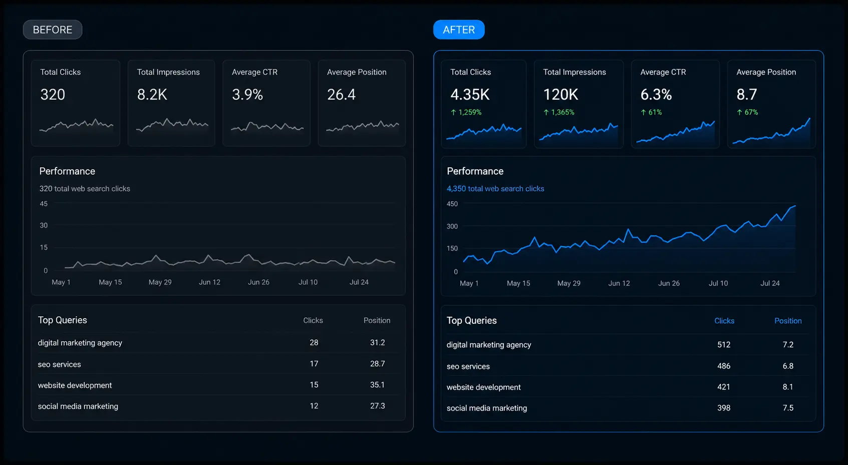This screenshot has height=465, width=848.
Task: Click the Before panel's Clicks column header
Action: (313, 320)
